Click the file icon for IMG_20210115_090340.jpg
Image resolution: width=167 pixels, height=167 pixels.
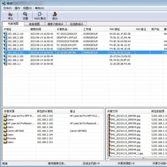point(109,138)
